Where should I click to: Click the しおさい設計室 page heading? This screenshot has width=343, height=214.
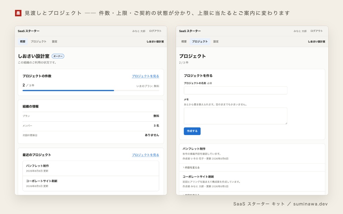(33, 56)
